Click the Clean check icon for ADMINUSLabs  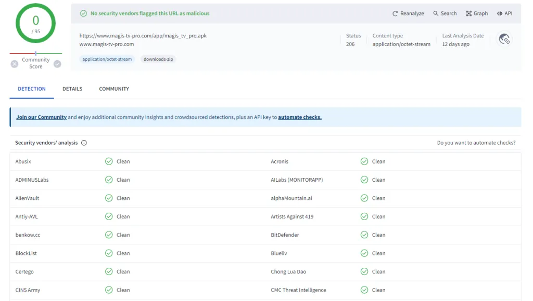point(109,180)
